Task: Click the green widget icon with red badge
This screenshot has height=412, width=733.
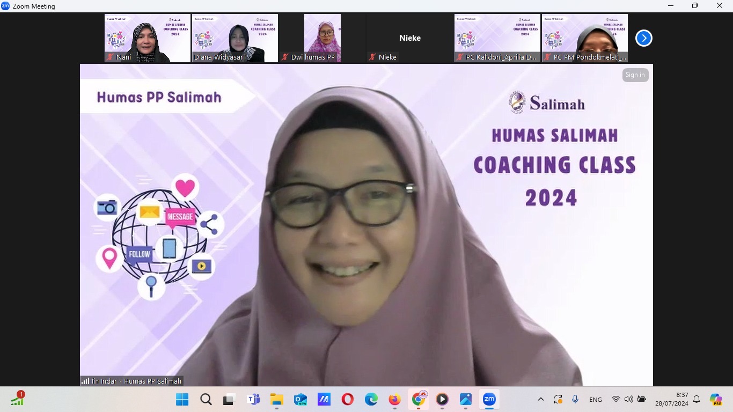Action: [x=18, y=399]
